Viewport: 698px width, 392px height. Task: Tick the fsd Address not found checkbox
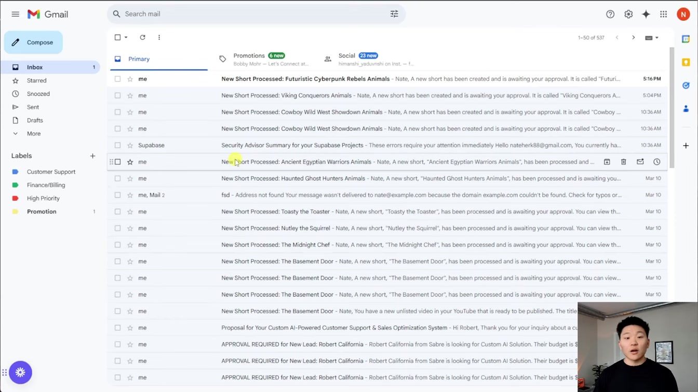pos(117,195)
